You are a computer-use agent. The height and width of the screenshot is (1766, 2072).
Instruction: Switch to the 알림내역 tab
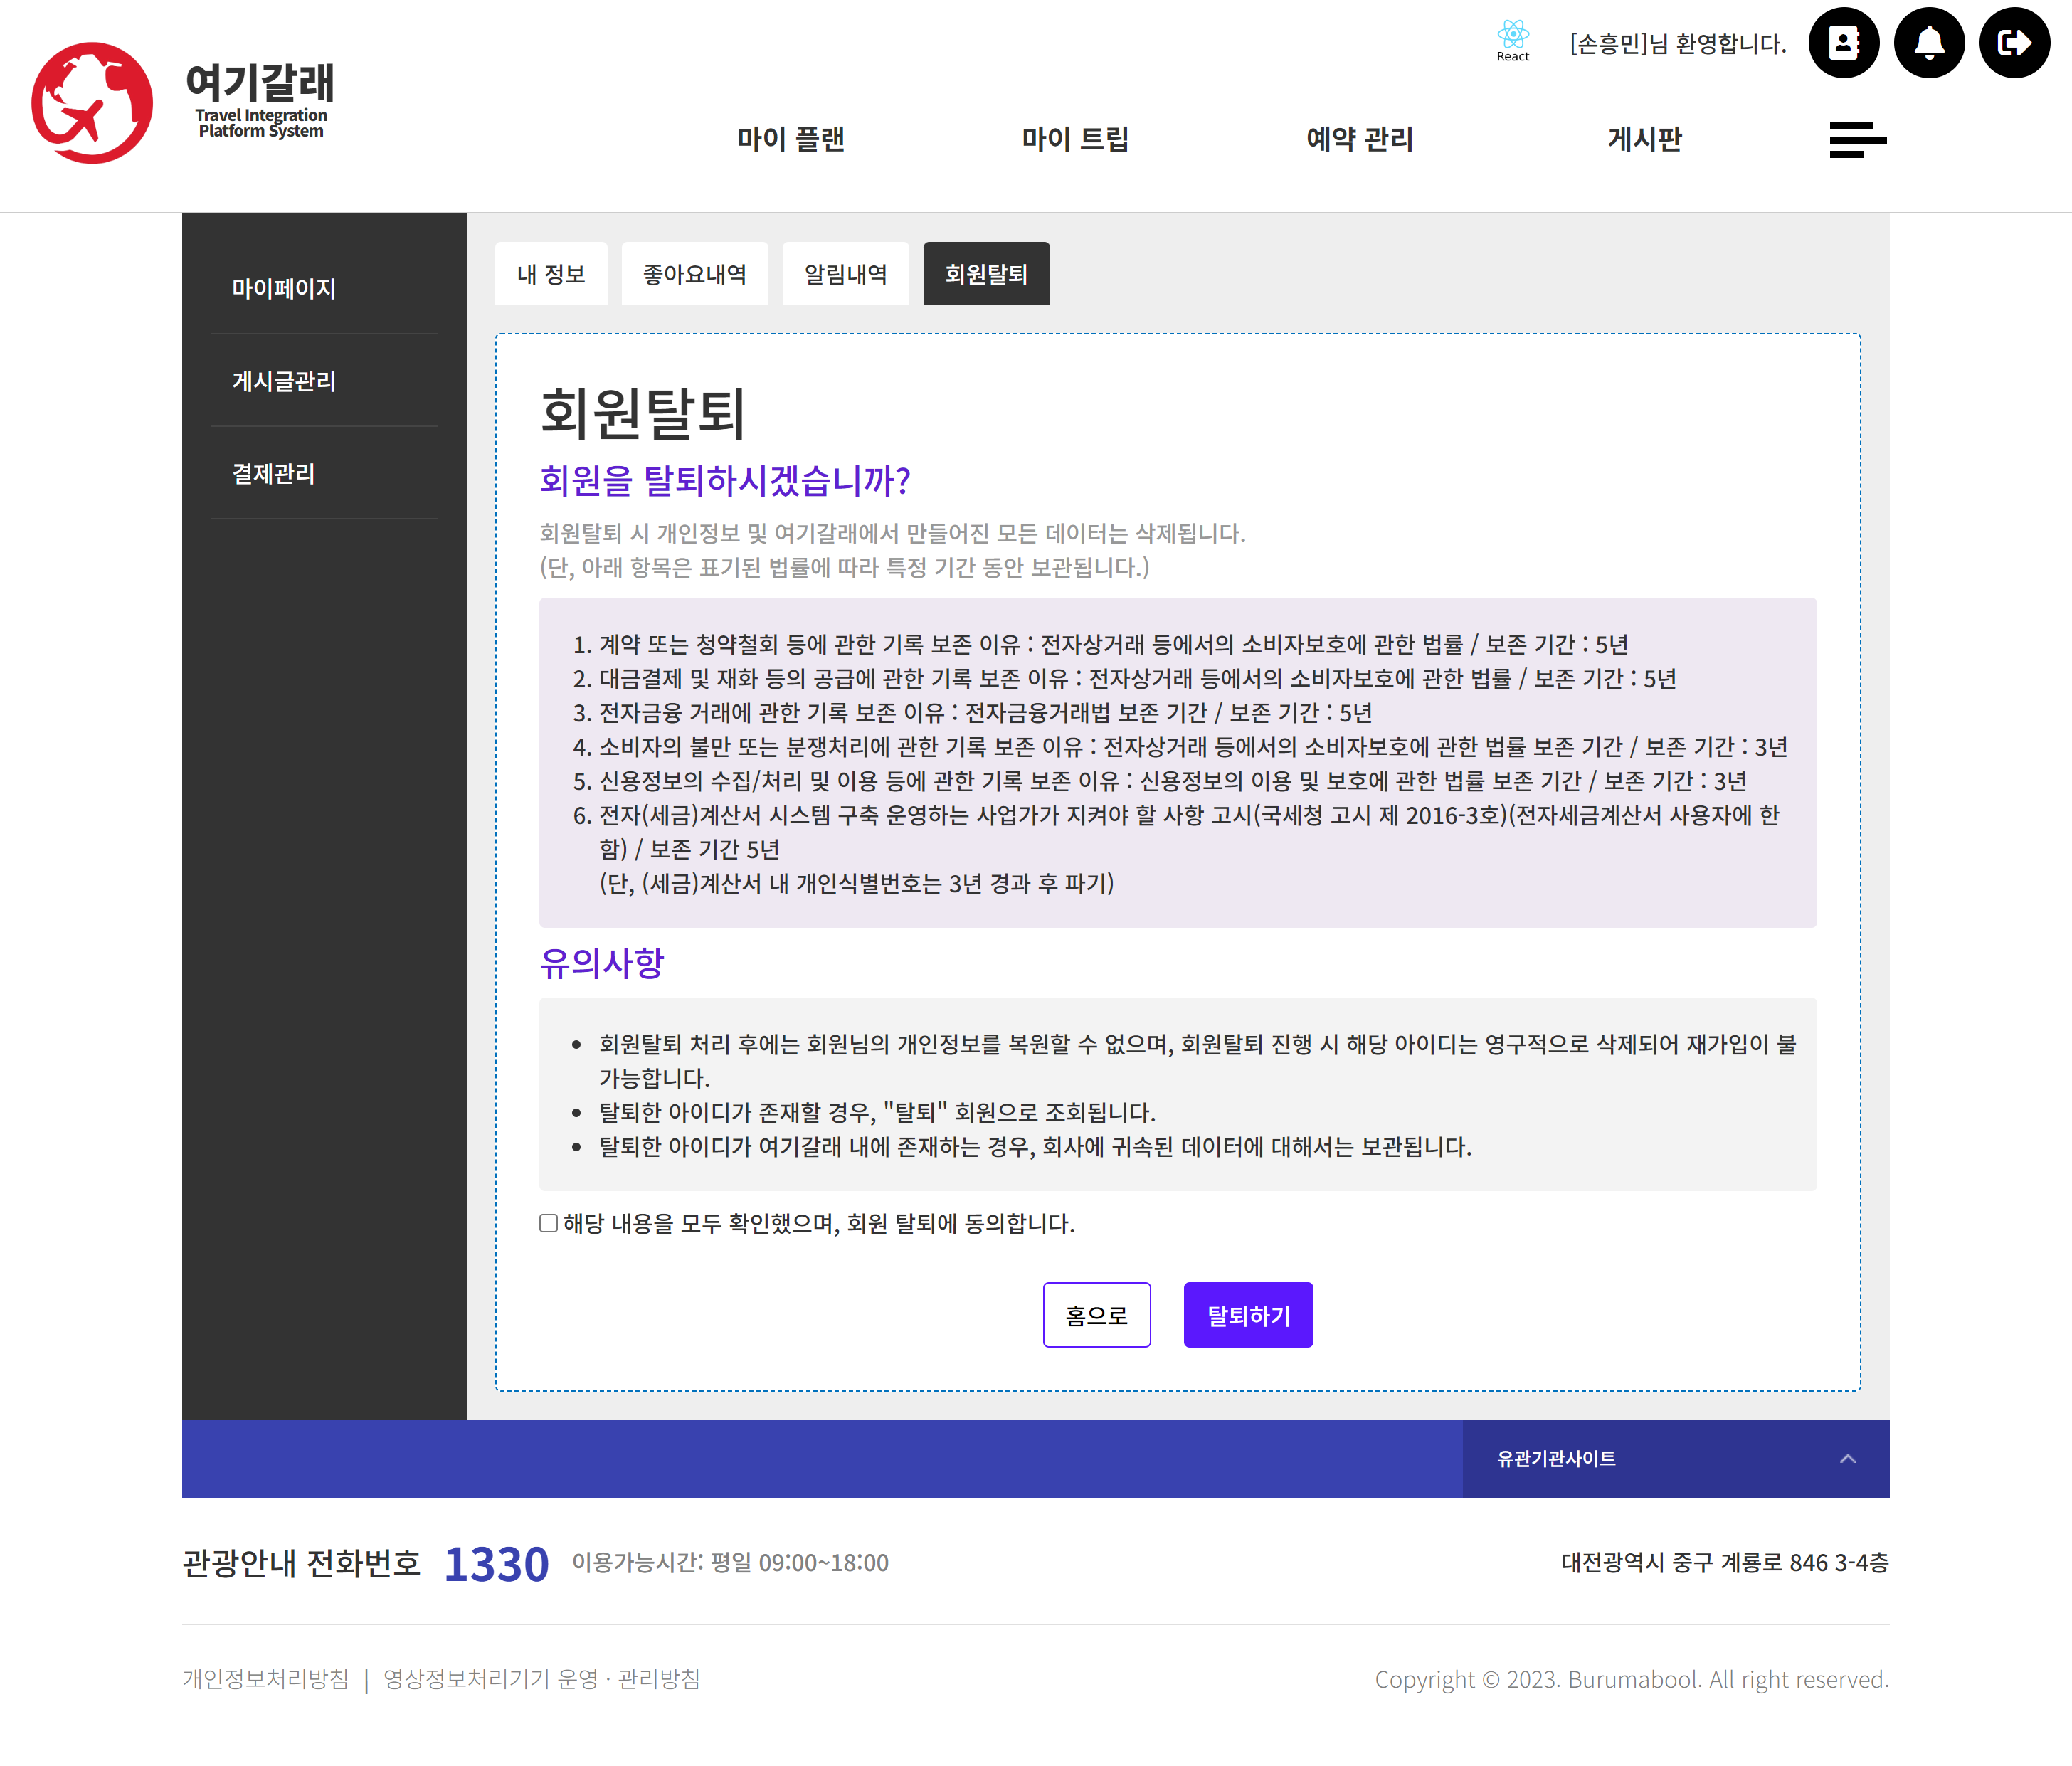click(846, 274)
